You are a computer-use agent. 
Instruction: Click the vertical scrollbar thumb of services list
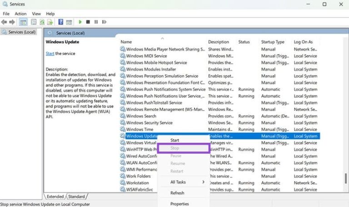(346, 178)
